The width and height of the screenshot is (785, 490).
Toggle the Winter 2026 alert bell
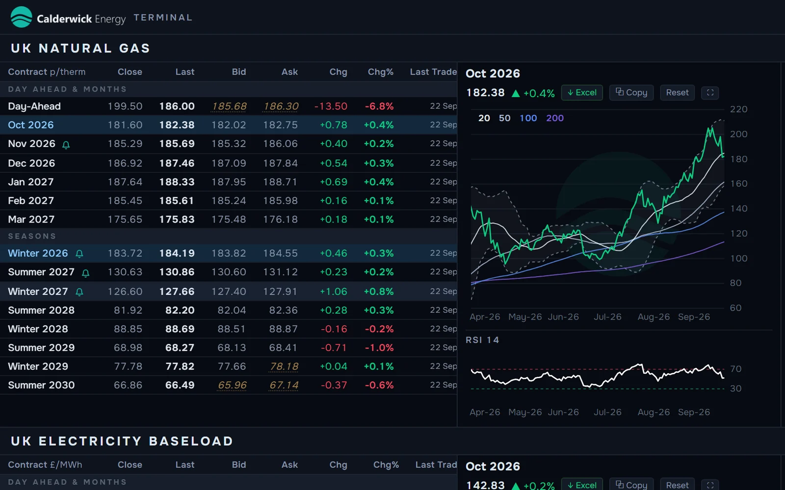[x=79, y=254]
